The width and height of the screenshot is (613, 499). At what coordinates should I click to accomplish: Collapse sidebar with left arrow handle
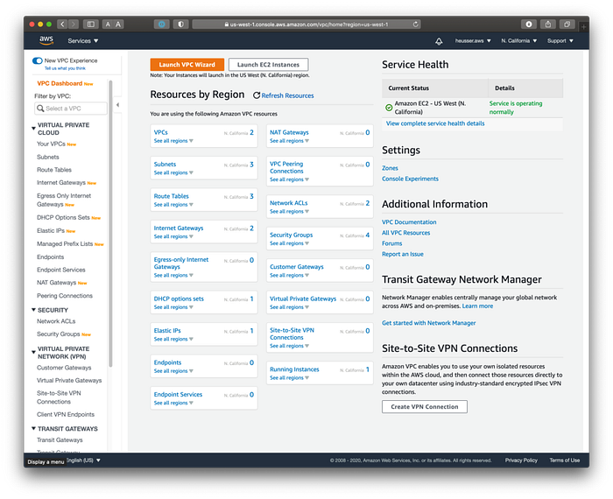117,105
